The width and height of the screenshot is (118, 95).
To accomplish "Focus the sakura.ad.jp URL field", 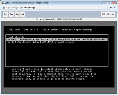I will 55,8.
